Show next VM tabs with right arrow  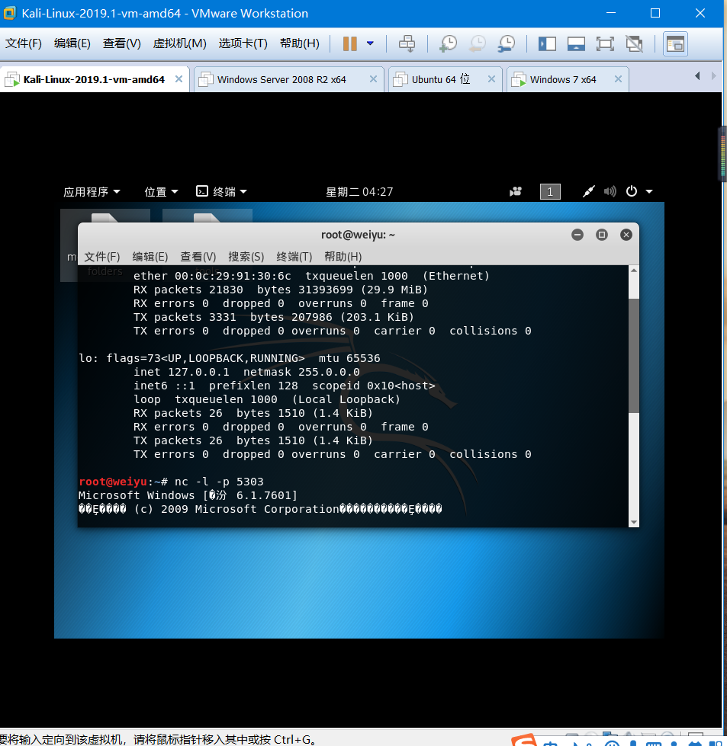coord(713,75)
